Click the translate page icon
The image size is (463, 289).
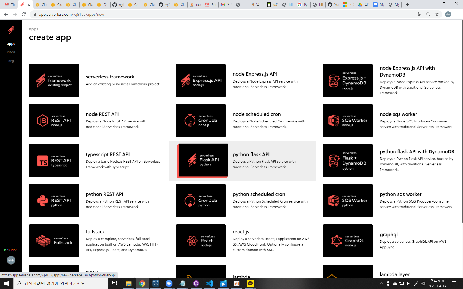pyautogui.click(x=419, y=14)
